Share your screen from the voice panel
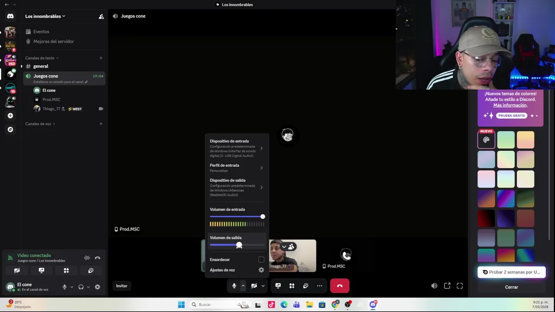The image size is (555, 312). click(42, 270)
